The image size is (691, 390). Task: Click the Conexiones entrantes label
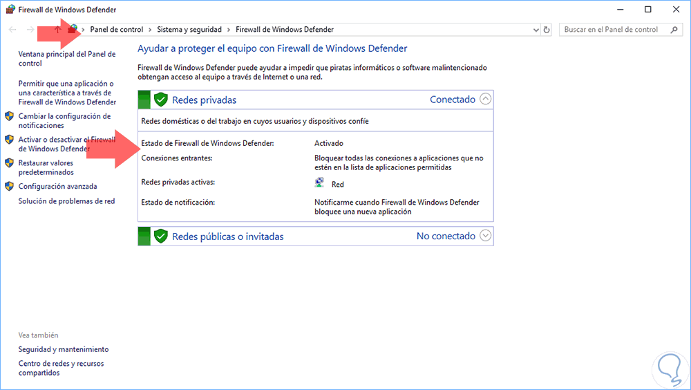tap(177, 158)
